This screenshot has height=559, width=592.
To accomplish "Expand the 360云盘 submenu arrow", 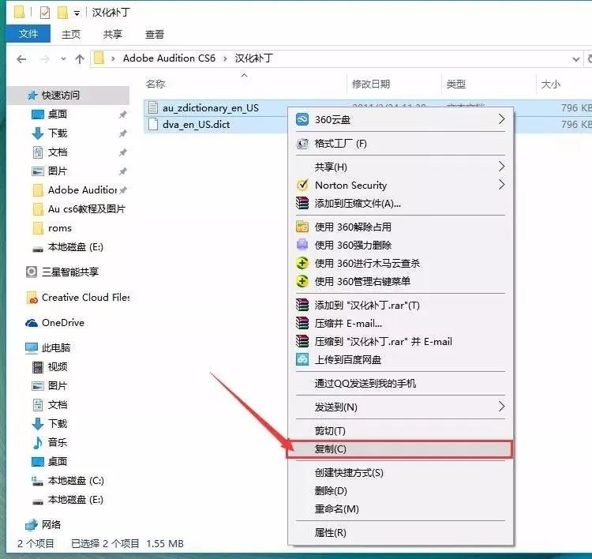I will [x=501, y=119].
